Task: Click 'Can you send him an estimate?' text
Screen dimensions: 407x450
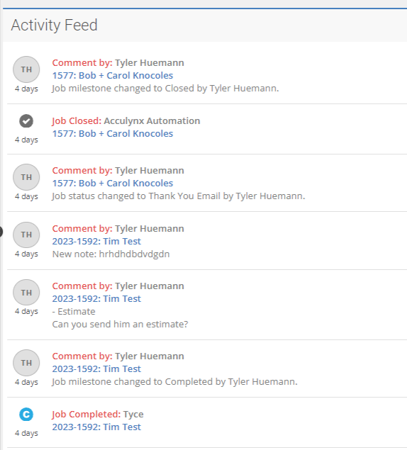Action: pyautogui.click(x=120, y=325)
